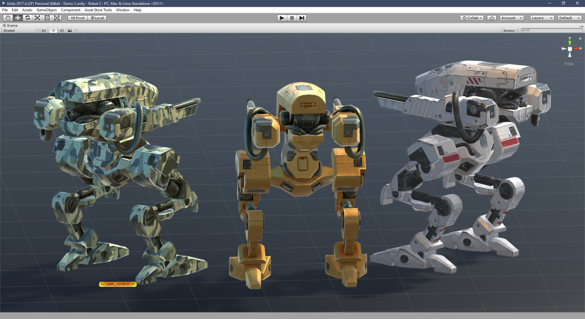Select the Hand tool for panning the Scene view
Image resolution: width=585 pixels, height=319 pixels.
(8, 18)
